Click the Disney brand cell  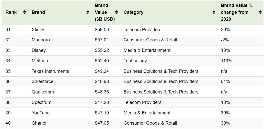[x=39, y=50]
